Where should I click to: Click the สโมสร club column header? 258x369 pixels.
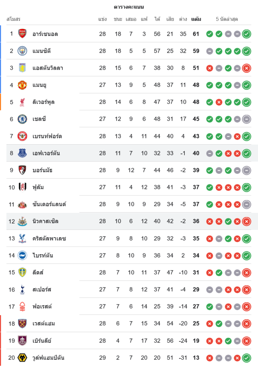(x=13, y=19)
